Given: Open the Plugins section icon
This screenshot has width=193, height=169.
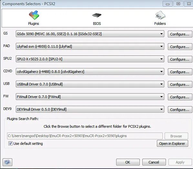Looking at the screenshot, I should click(x=34, y=15).
